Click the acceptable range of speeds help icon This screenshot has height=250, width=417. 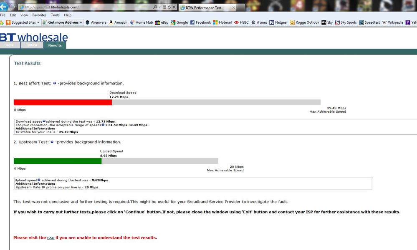[103, 125]
